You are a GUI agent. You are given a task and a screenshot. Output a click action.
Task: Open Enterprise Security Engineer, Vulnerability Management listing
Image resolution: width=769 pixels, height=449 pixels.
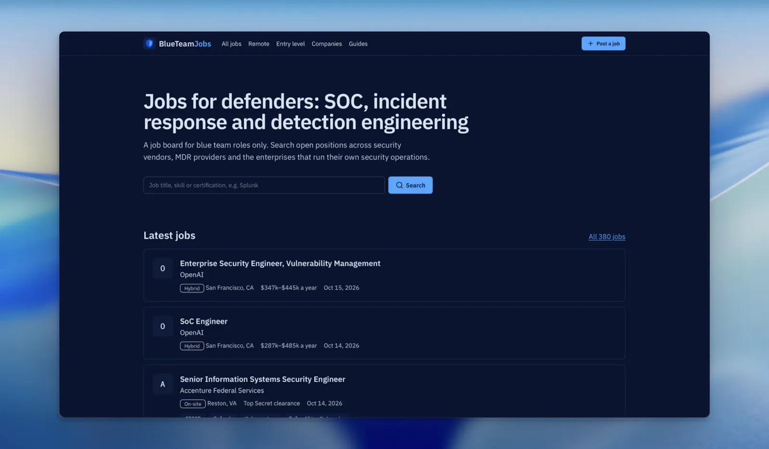coord(280,263)
